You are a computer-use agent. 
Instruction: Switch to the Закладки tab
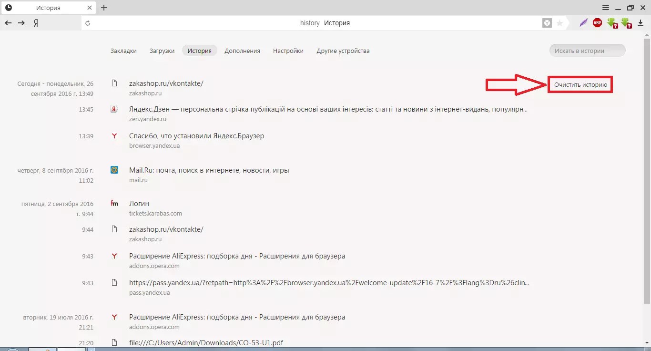[x=123, y=51]
